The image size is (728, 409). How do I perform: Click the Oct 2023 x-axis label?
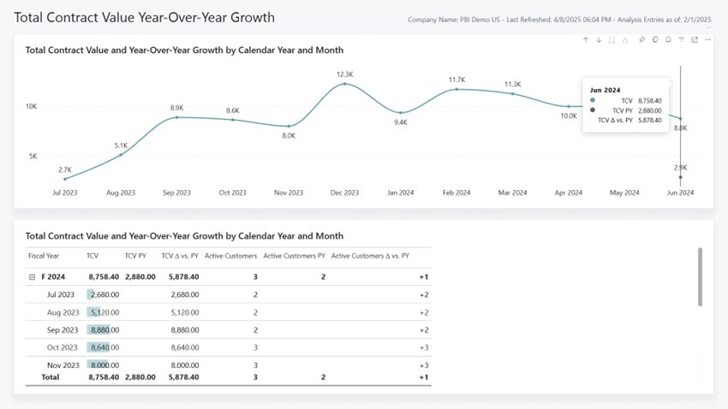tap(233, 193)
